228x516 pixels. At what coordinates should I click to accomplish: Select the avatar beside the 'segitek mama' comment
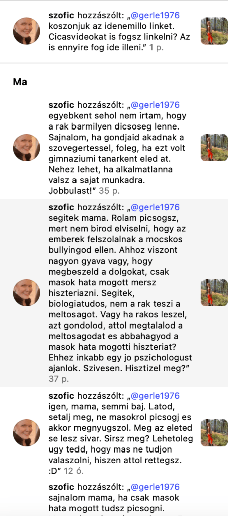pos(26,293)
